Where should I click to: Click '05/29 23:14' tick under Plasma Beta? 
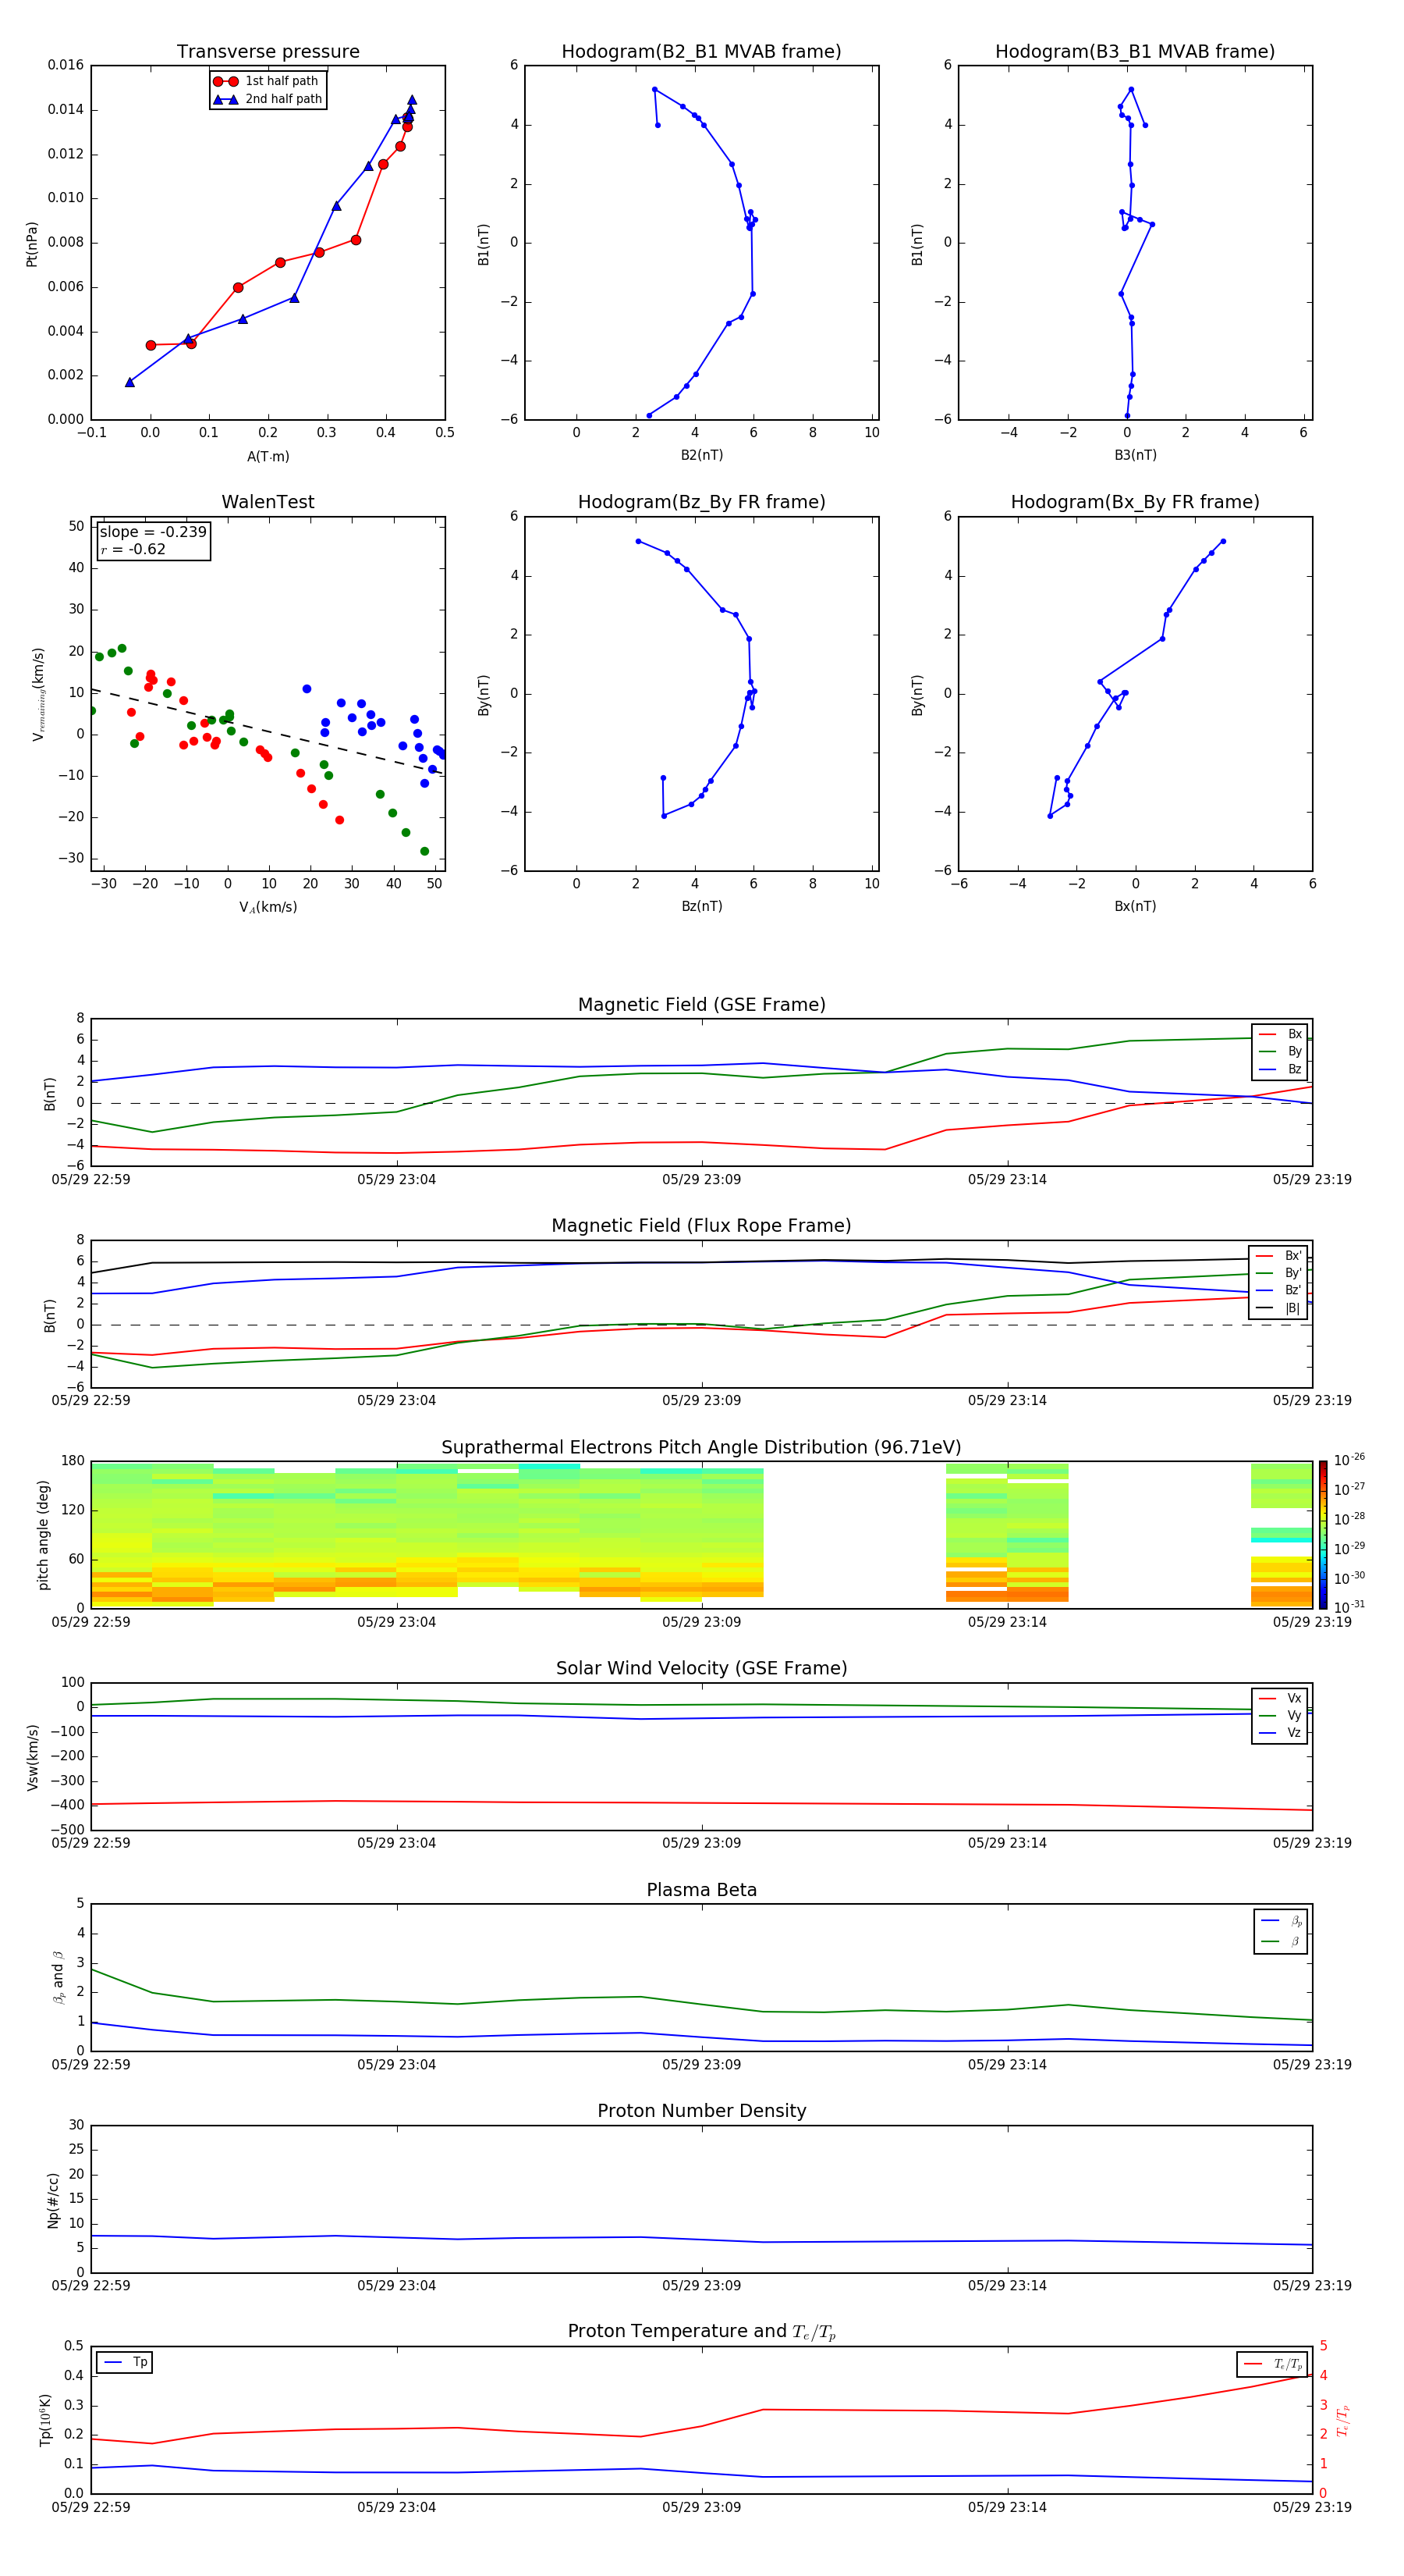(1007, 2065)
